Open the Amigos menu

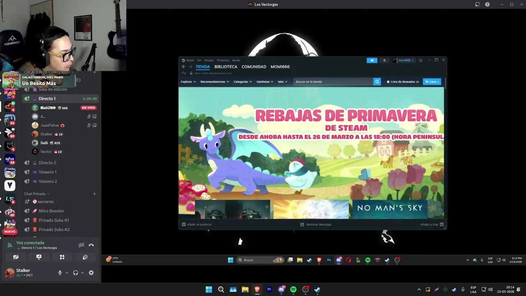point(209,60)
